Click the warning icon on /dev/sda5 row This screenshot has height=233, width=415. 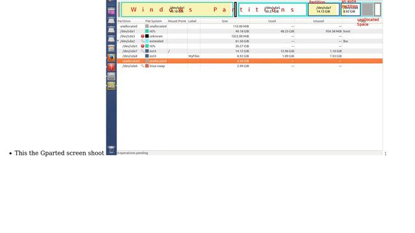143,46
